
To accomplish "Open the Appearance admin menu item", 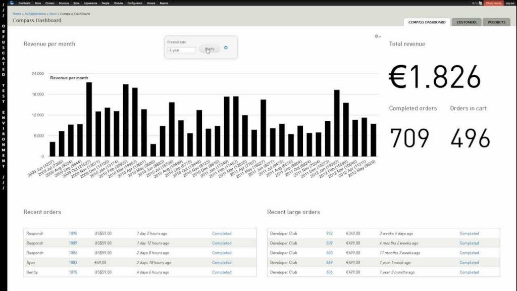I will (91, 3).
